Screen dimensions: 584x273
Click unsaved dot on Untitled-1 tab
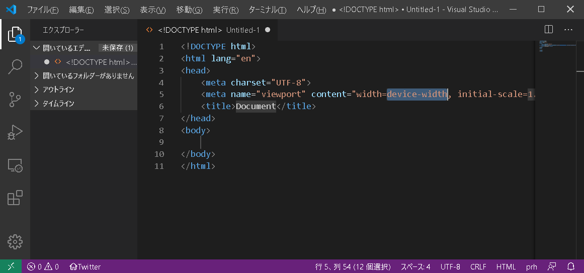point(268,30)
